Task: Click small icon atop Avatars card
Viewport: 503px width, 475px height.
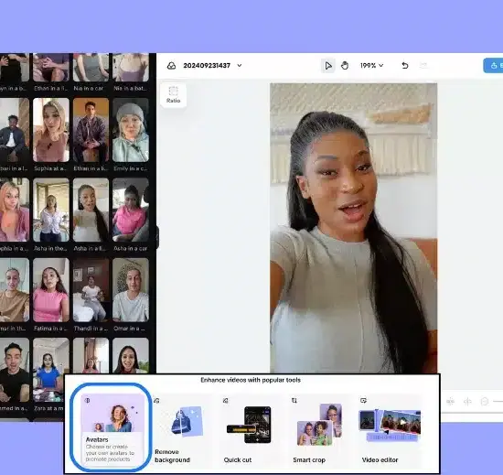Action: [88, 400]
